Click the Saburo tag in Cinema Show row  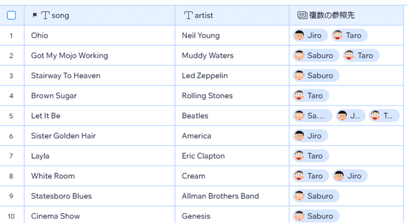coord(316,216)
